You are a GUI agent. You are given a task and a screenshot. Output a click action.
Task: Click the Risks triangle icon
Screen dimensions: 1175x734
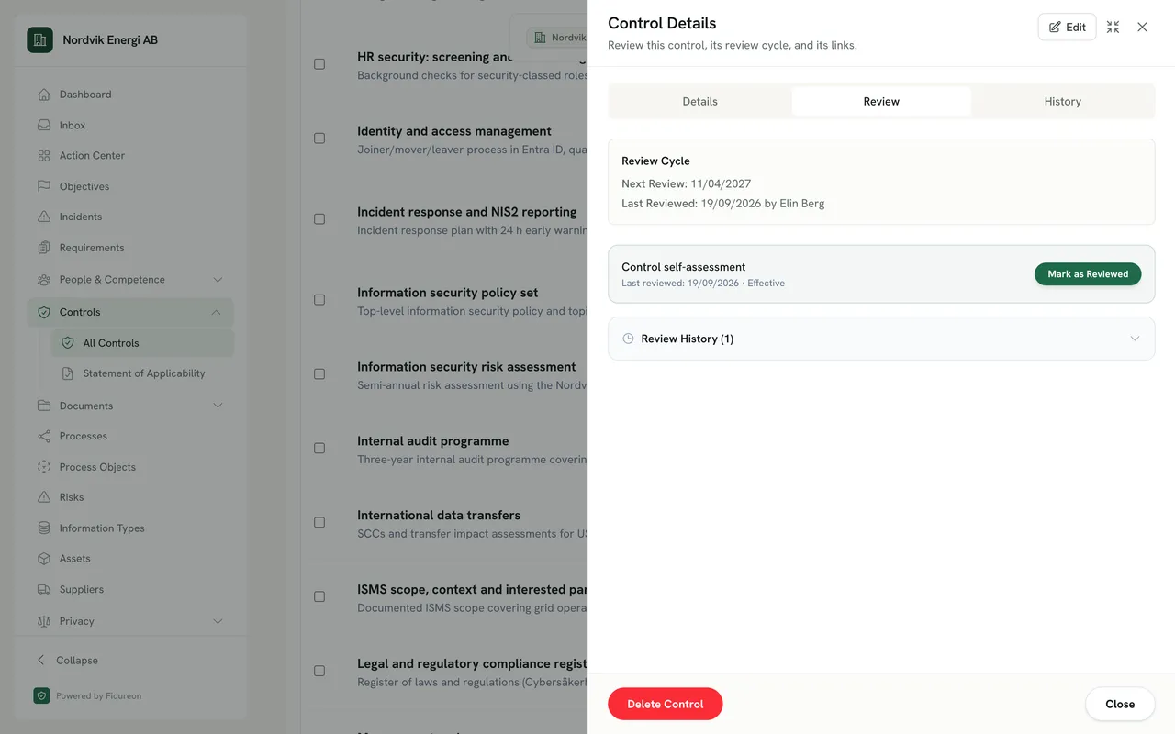(x=44, y=497)
